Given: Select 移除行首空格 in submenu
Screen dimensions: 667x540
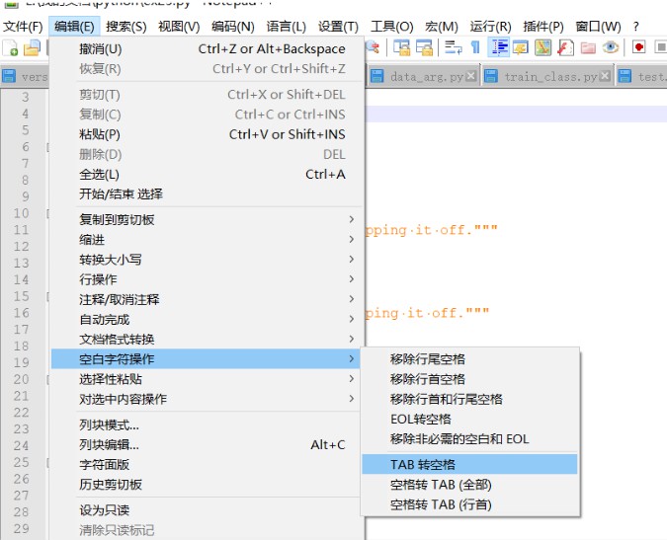Looking at the screenshot, I should point(469,379).
